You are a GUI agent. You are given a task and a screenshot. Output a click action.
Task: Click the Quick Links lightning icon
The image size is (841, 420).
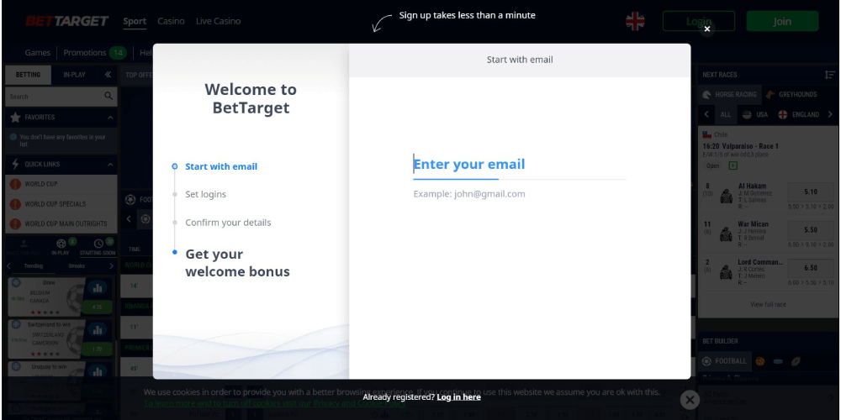click(x=15, y=165)
